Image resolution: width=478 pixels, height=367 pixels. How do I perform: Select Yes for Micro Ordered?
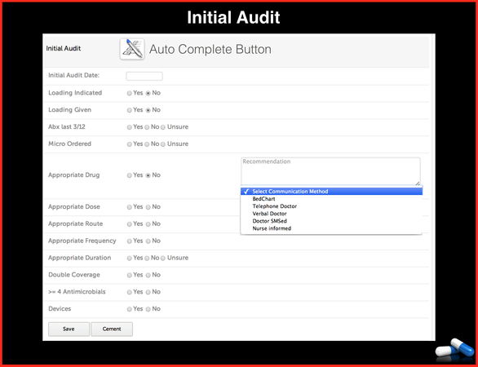(x=129, y=144)
